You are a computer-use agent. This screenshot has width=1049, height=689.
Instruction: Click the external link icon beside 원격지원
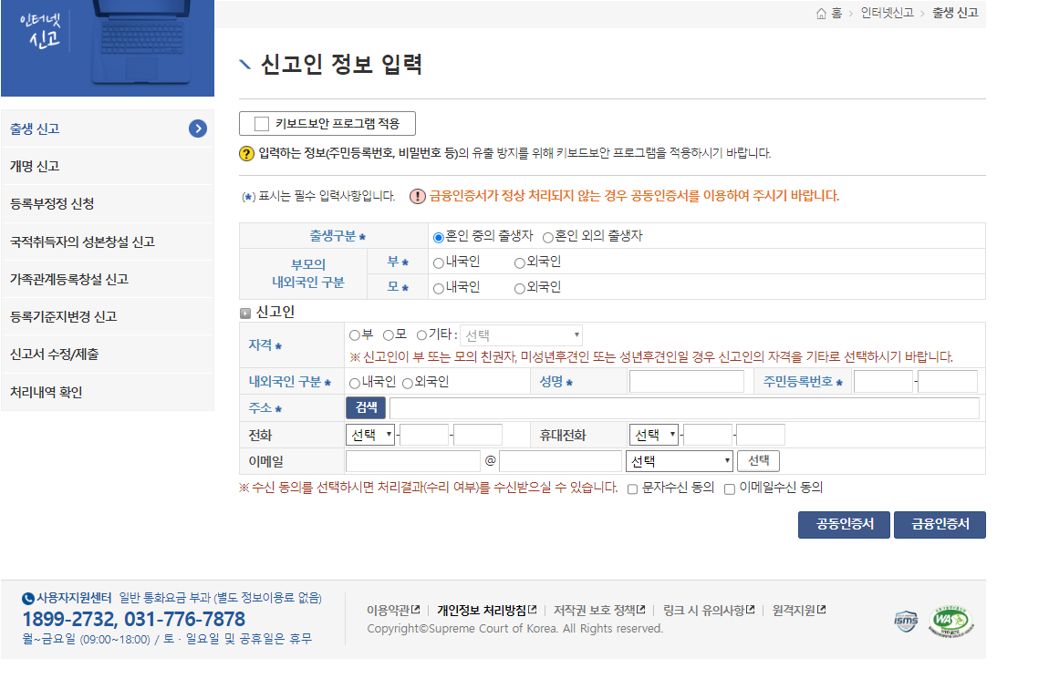820,608
